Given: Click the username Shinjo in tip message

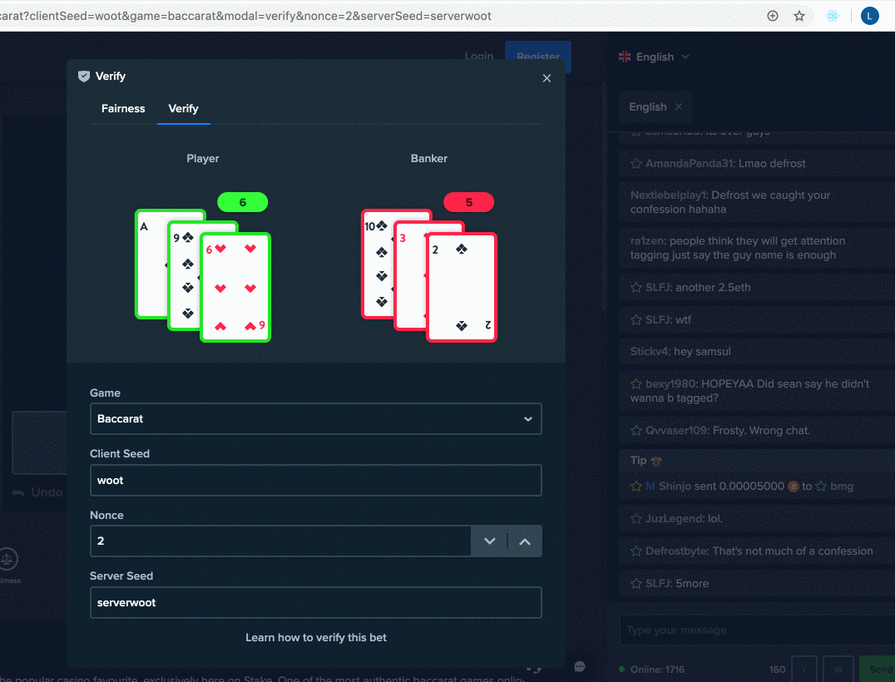Looking at the screenshot, I should click(675, 487).
